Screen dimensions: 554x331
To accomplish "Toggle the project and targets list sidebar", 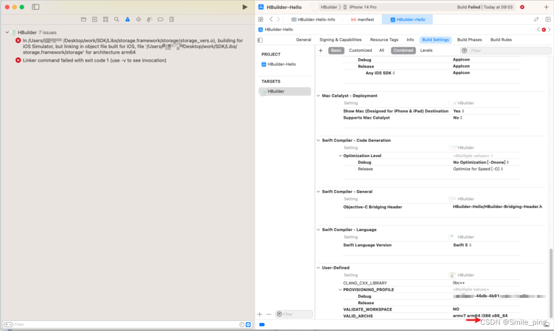I will 260,40.
